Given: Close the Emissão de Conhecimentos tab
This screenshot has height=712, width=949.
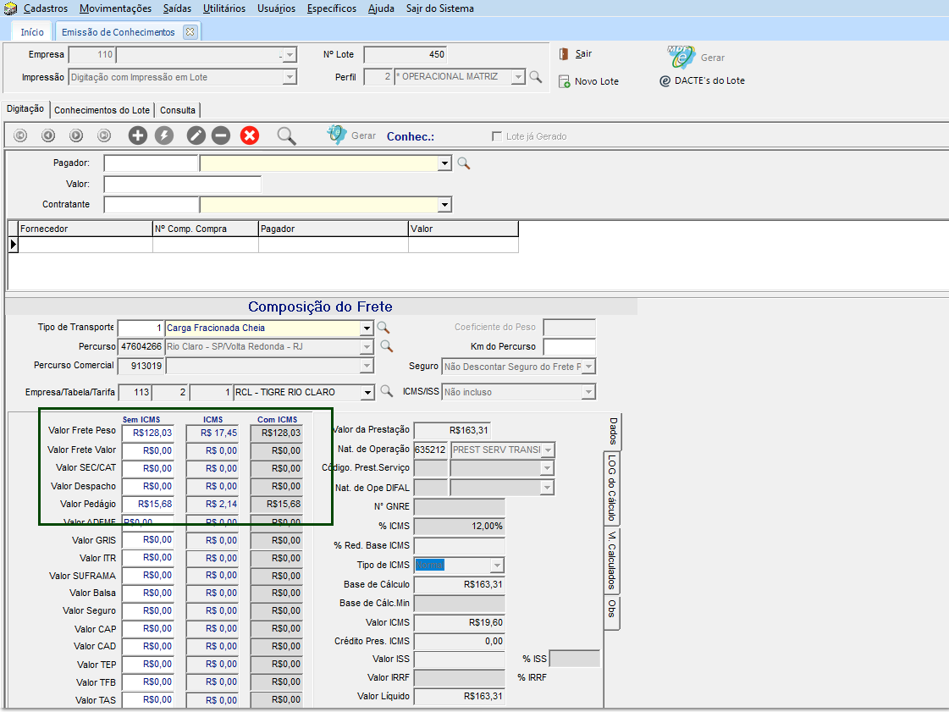Looking at the screenshot, I should coord(190,32).
